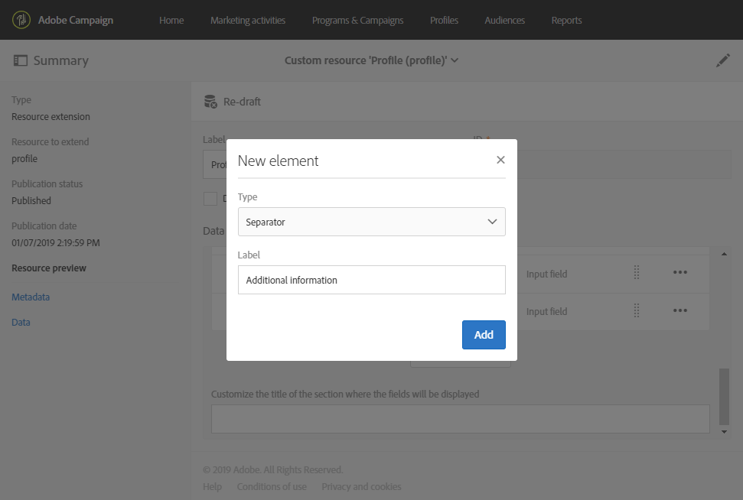
Task: Close the New element dialog
Action: (x=500, y=160)
